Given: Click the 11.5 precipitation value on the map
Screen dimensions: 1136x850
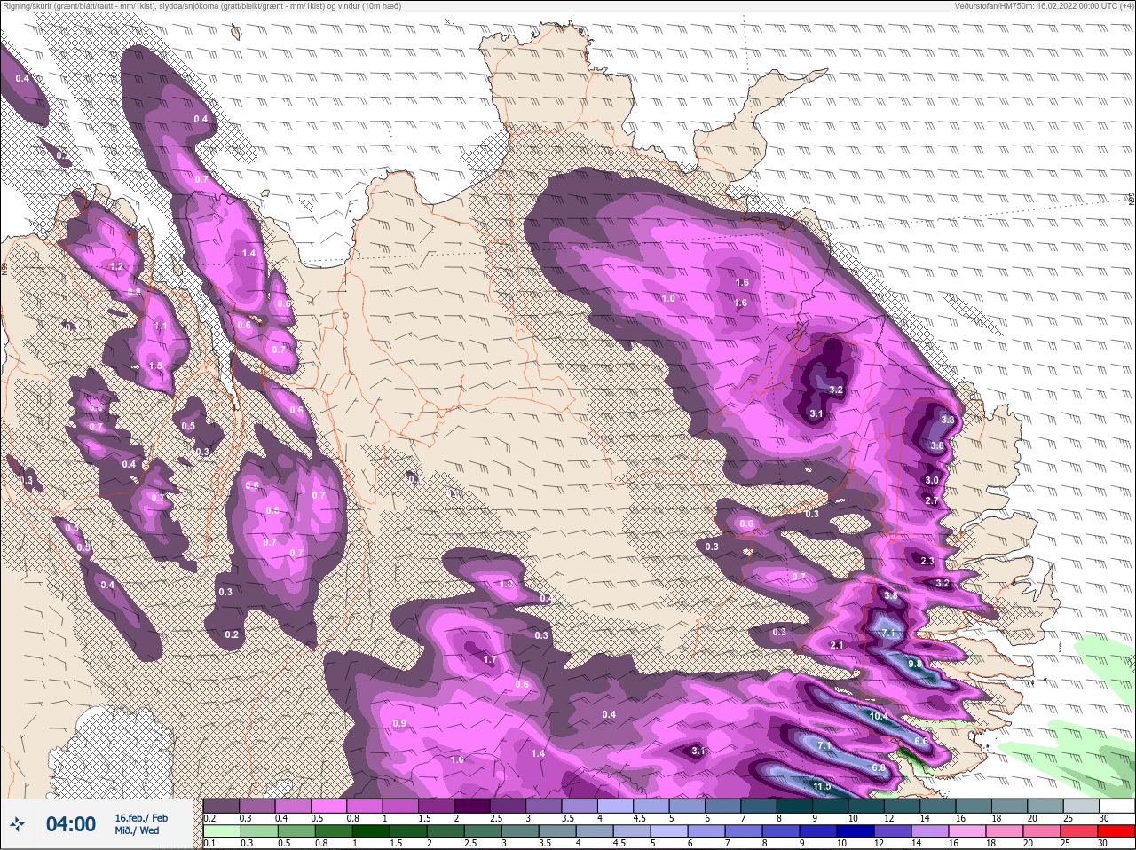Looking at the screenshot, I should tap(822, 786).
